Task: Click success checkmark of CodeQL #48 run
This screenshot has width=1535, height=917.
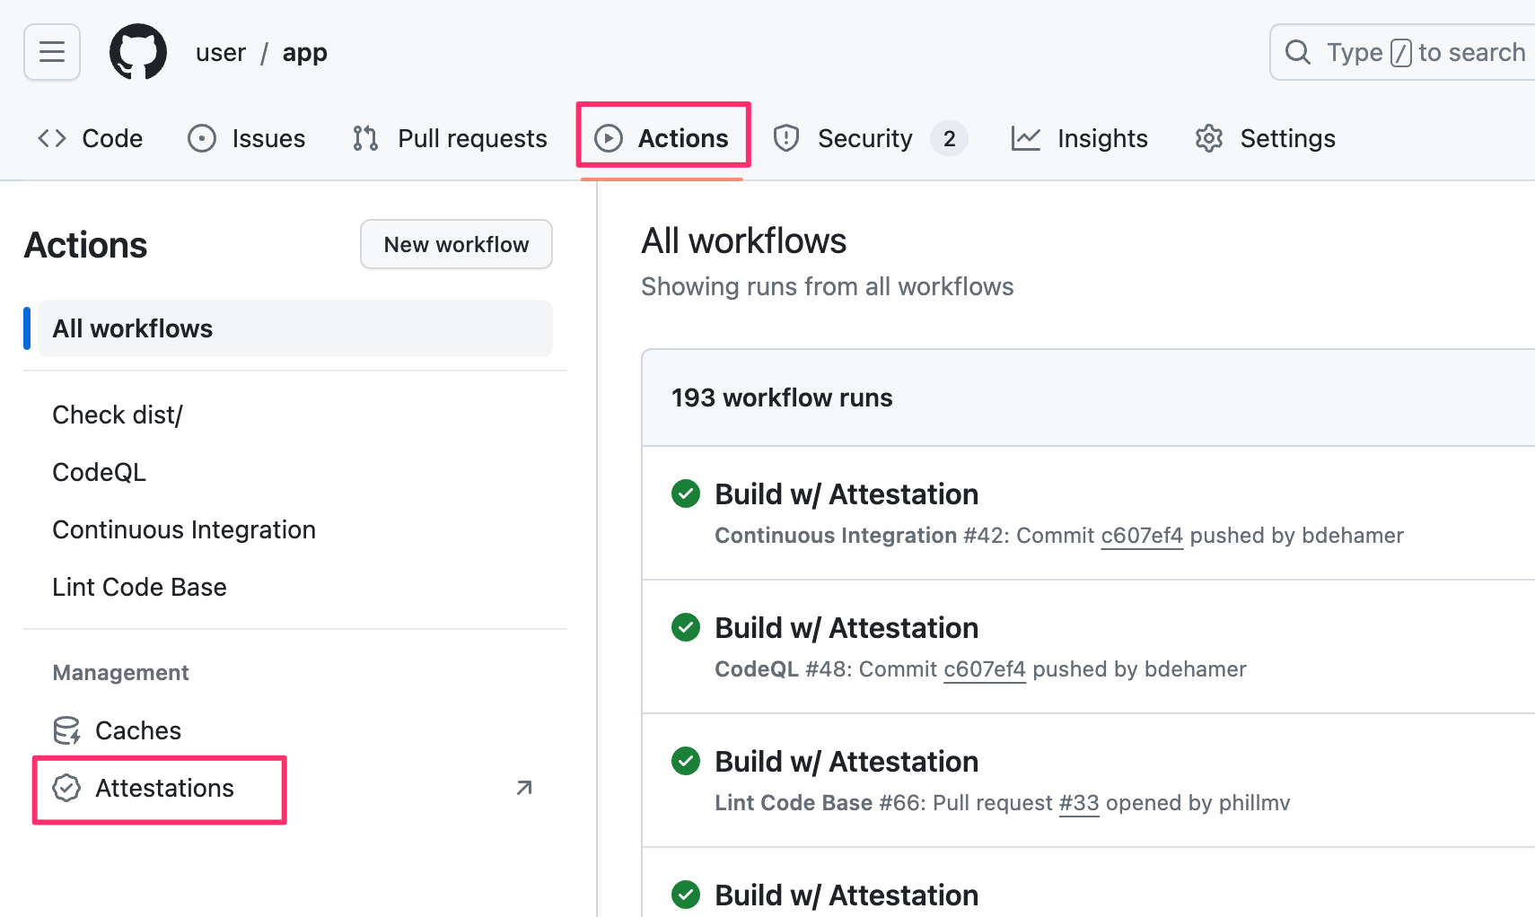Action: coord(686,627)
